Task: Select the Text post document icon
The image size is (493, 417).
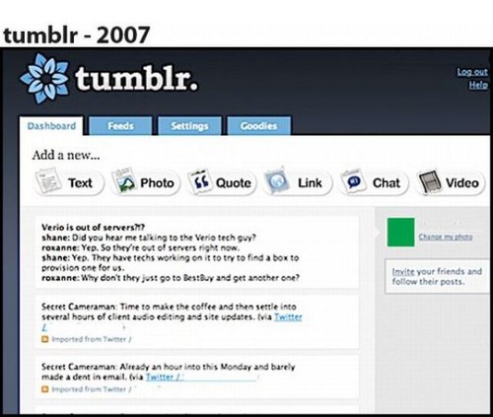Action: (x=48, y=180)
